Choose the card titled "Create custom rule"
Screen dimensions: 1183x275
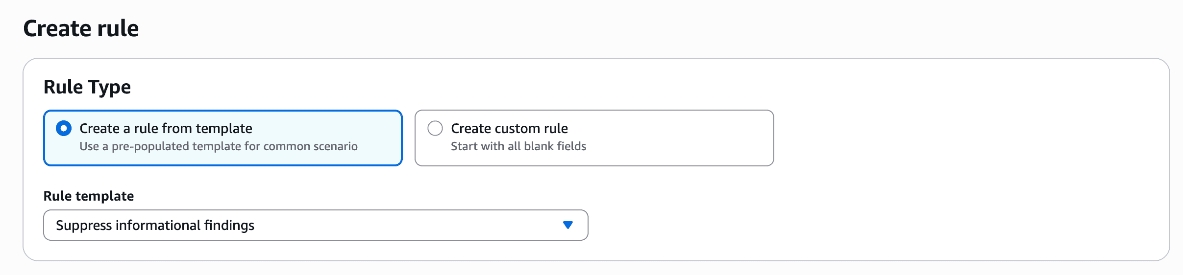coord(594,138)
